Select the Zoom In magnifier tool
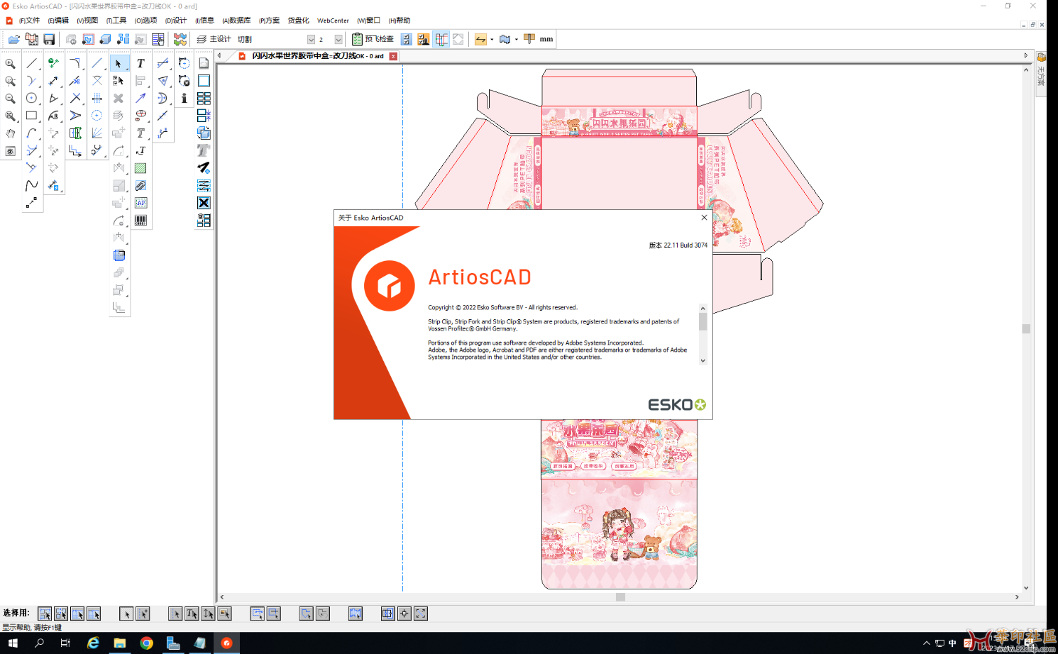Screen dimensions: 1058x654 pyautogui.click(x=10, y=64)
